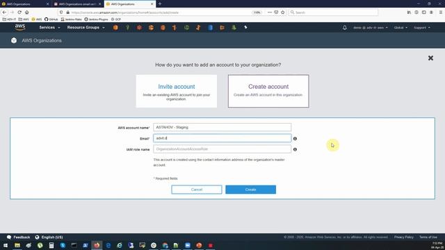Click the pin shortcuts icon in AWS navbar
The height and width of the screenshot is (250, 445).
coord(245,28)
